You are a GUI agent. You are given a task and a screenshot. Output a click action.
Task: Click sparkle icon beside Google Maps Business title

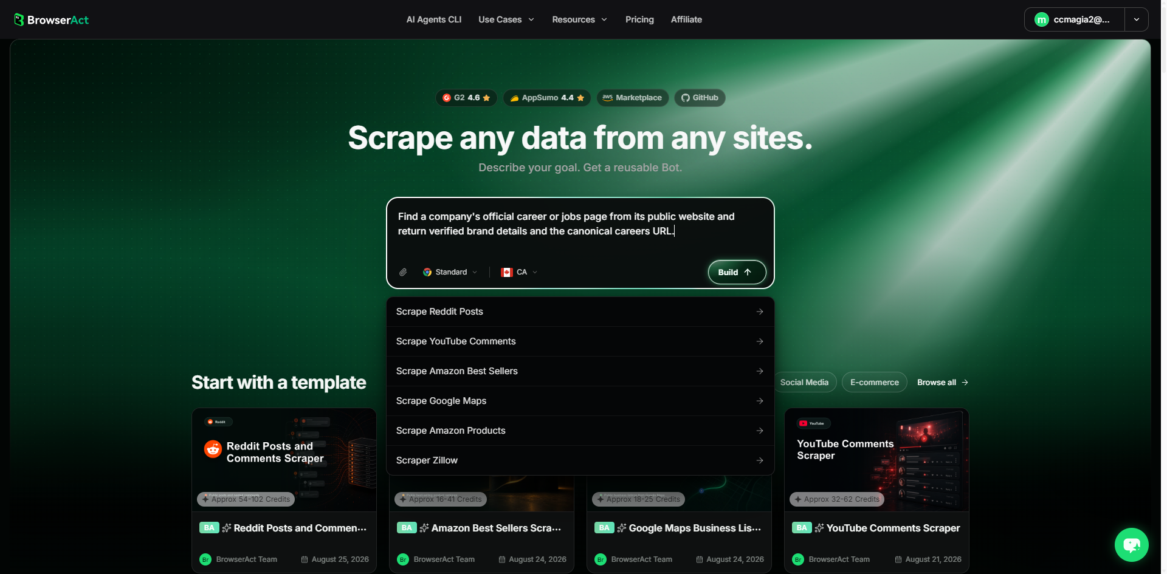tap(622, 528)
